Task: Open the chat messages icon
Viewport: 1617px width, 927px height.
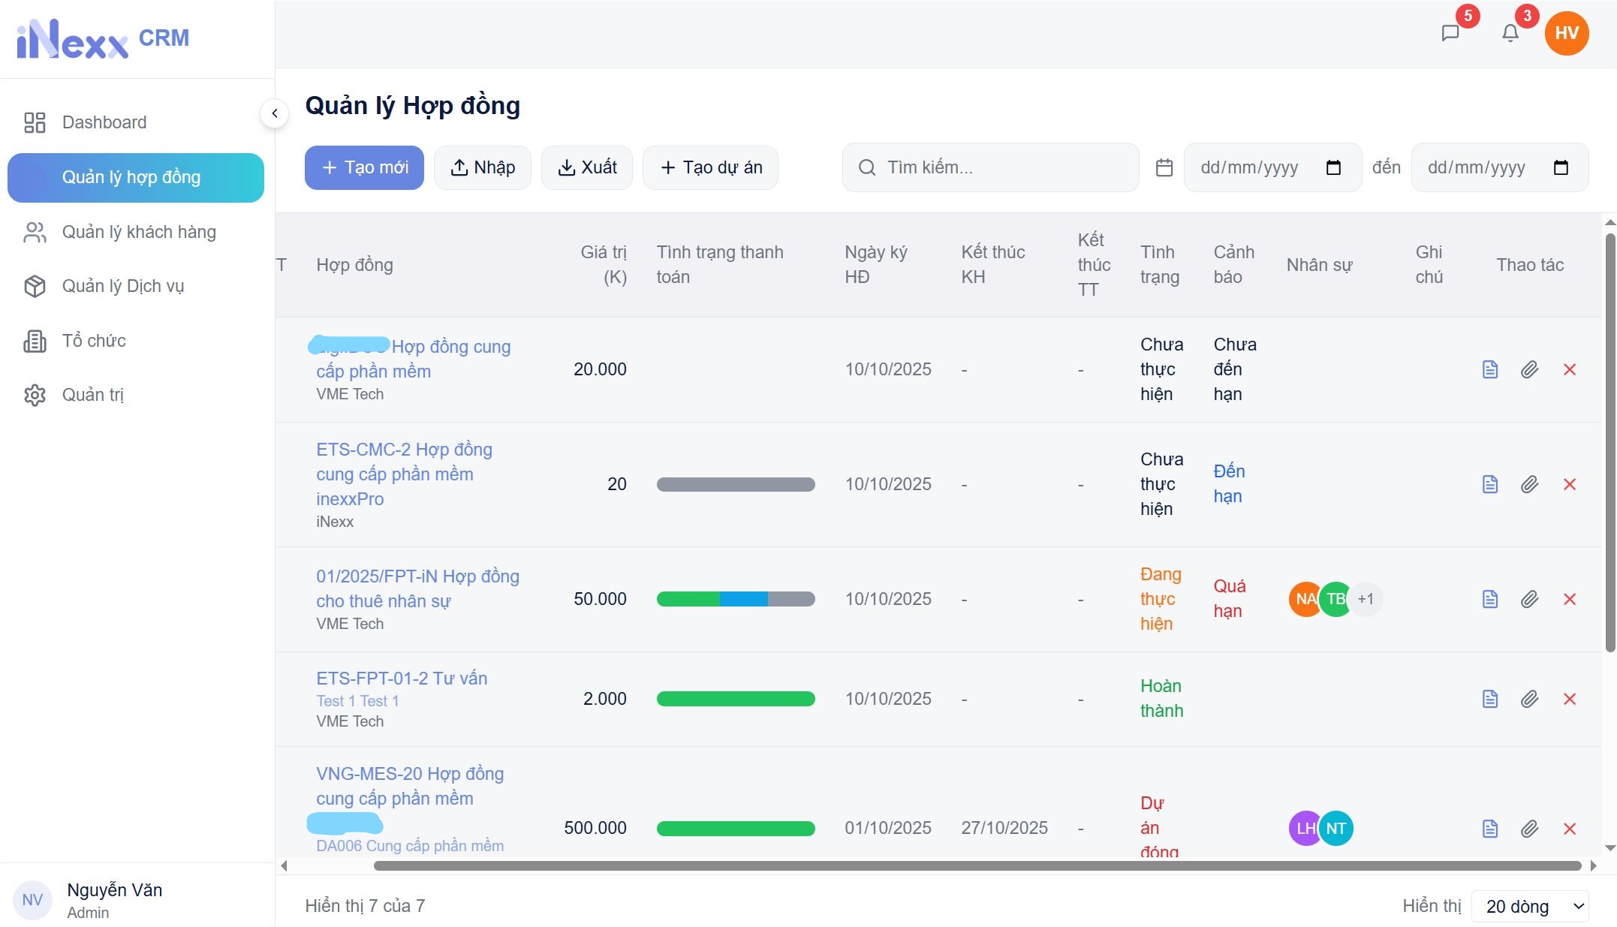Action: (x=1450, y=33)
